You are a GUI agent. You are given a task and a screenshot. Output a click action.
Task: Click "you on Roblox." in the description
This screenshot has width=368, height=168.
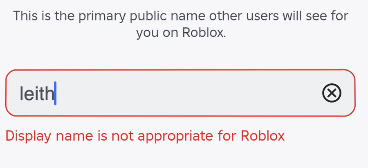(x=181, y=33)
